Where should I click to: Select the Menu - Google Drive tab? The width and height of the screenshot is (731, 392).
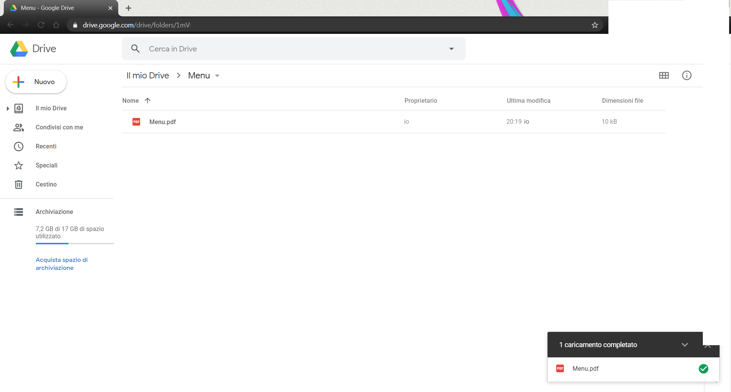(x=61, y=8)
